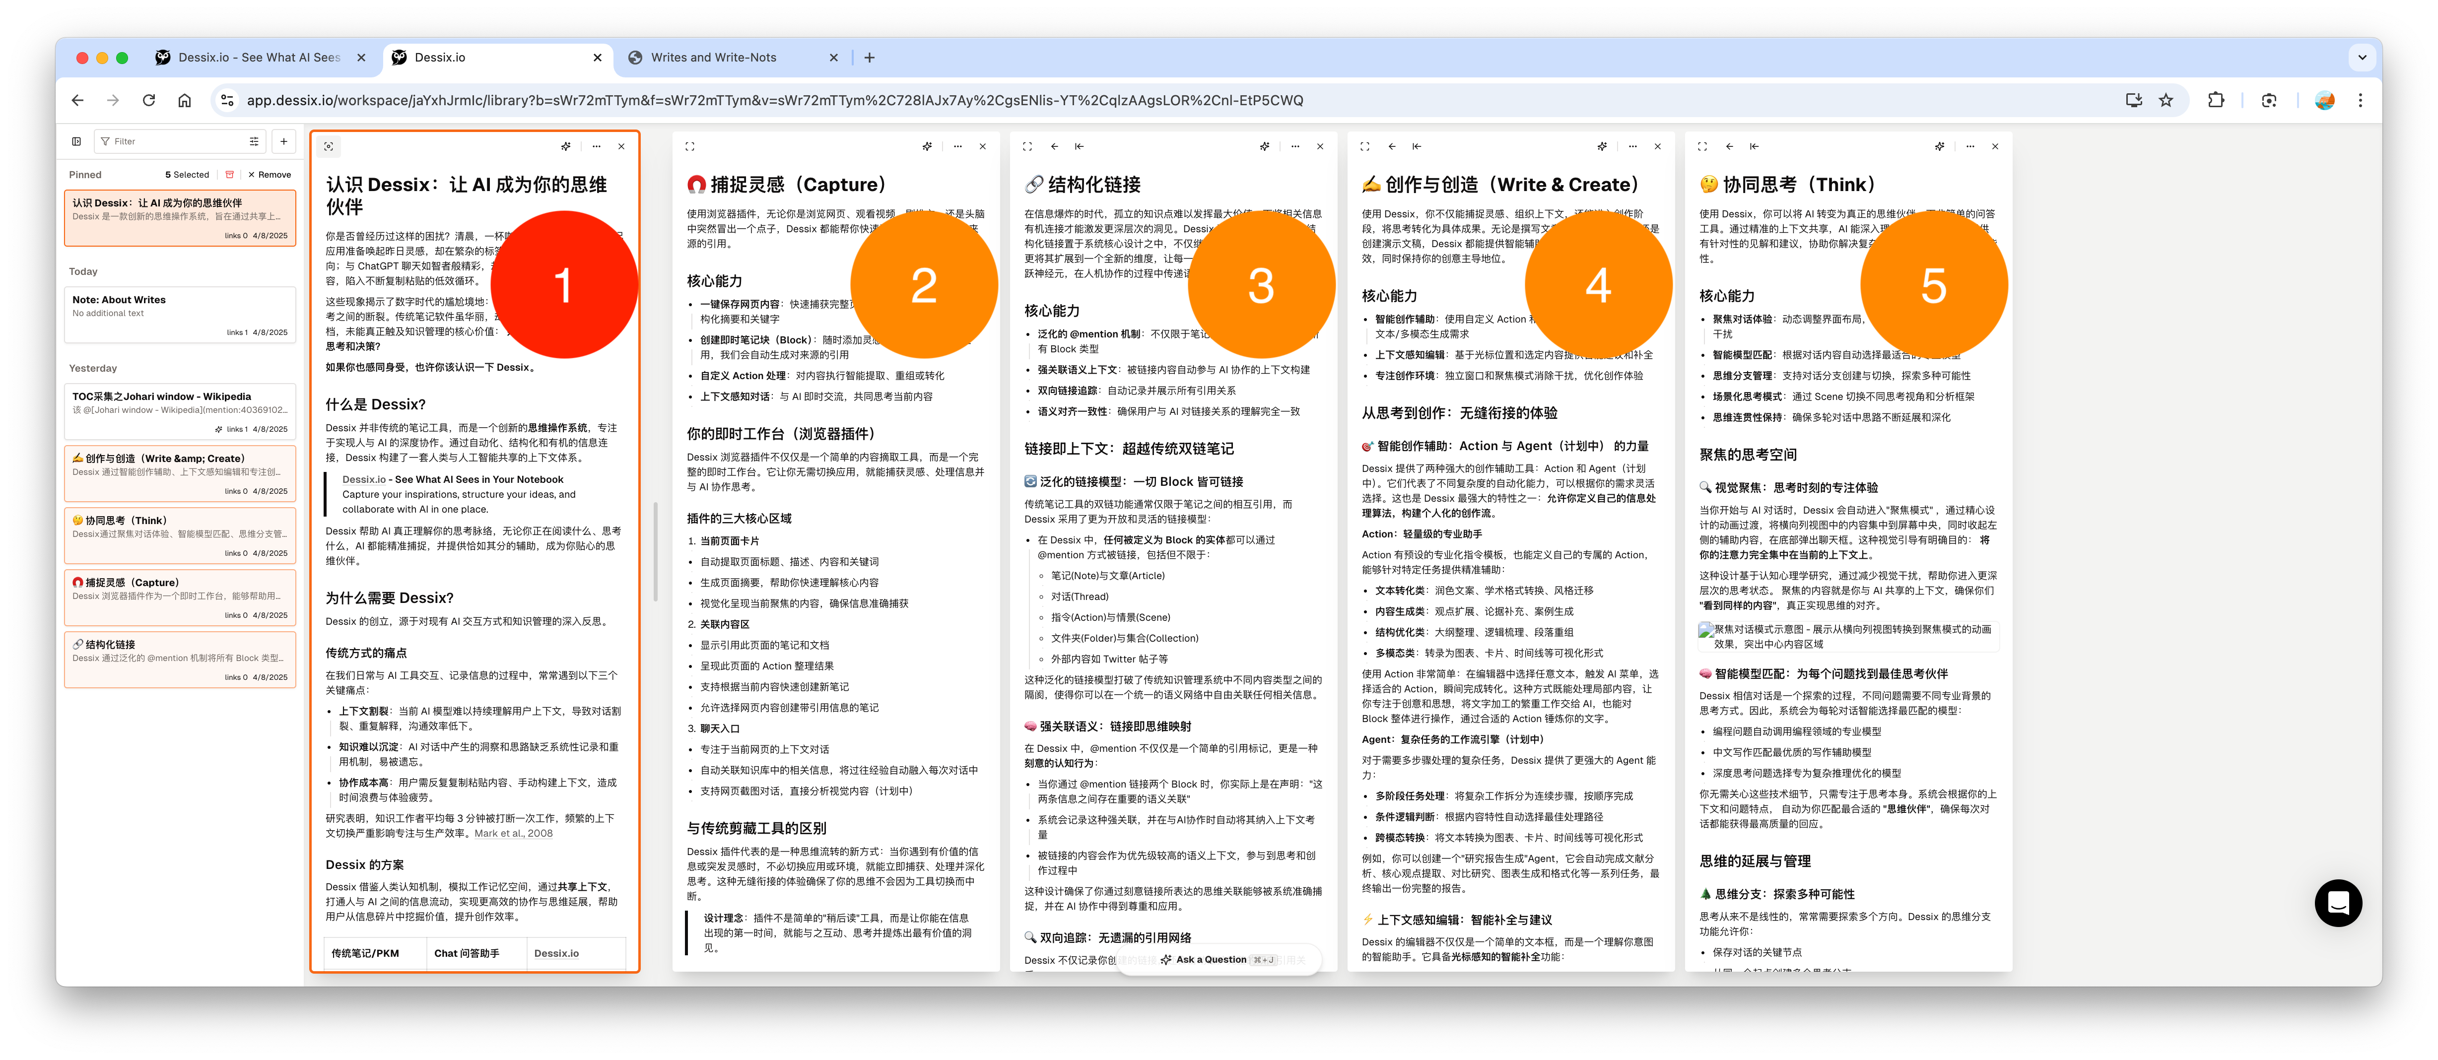Image resolution: width=2438 pixels, height=1060 pixels.
Task: Click Ask a Question button
Action: pyautogui.click(x=1218, y=960)
